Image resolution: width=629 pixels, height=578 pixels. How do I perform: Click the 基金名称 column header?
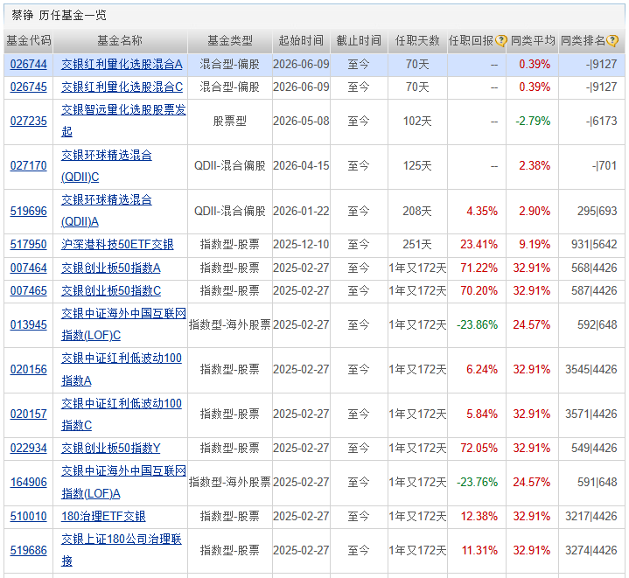[120, 40]
